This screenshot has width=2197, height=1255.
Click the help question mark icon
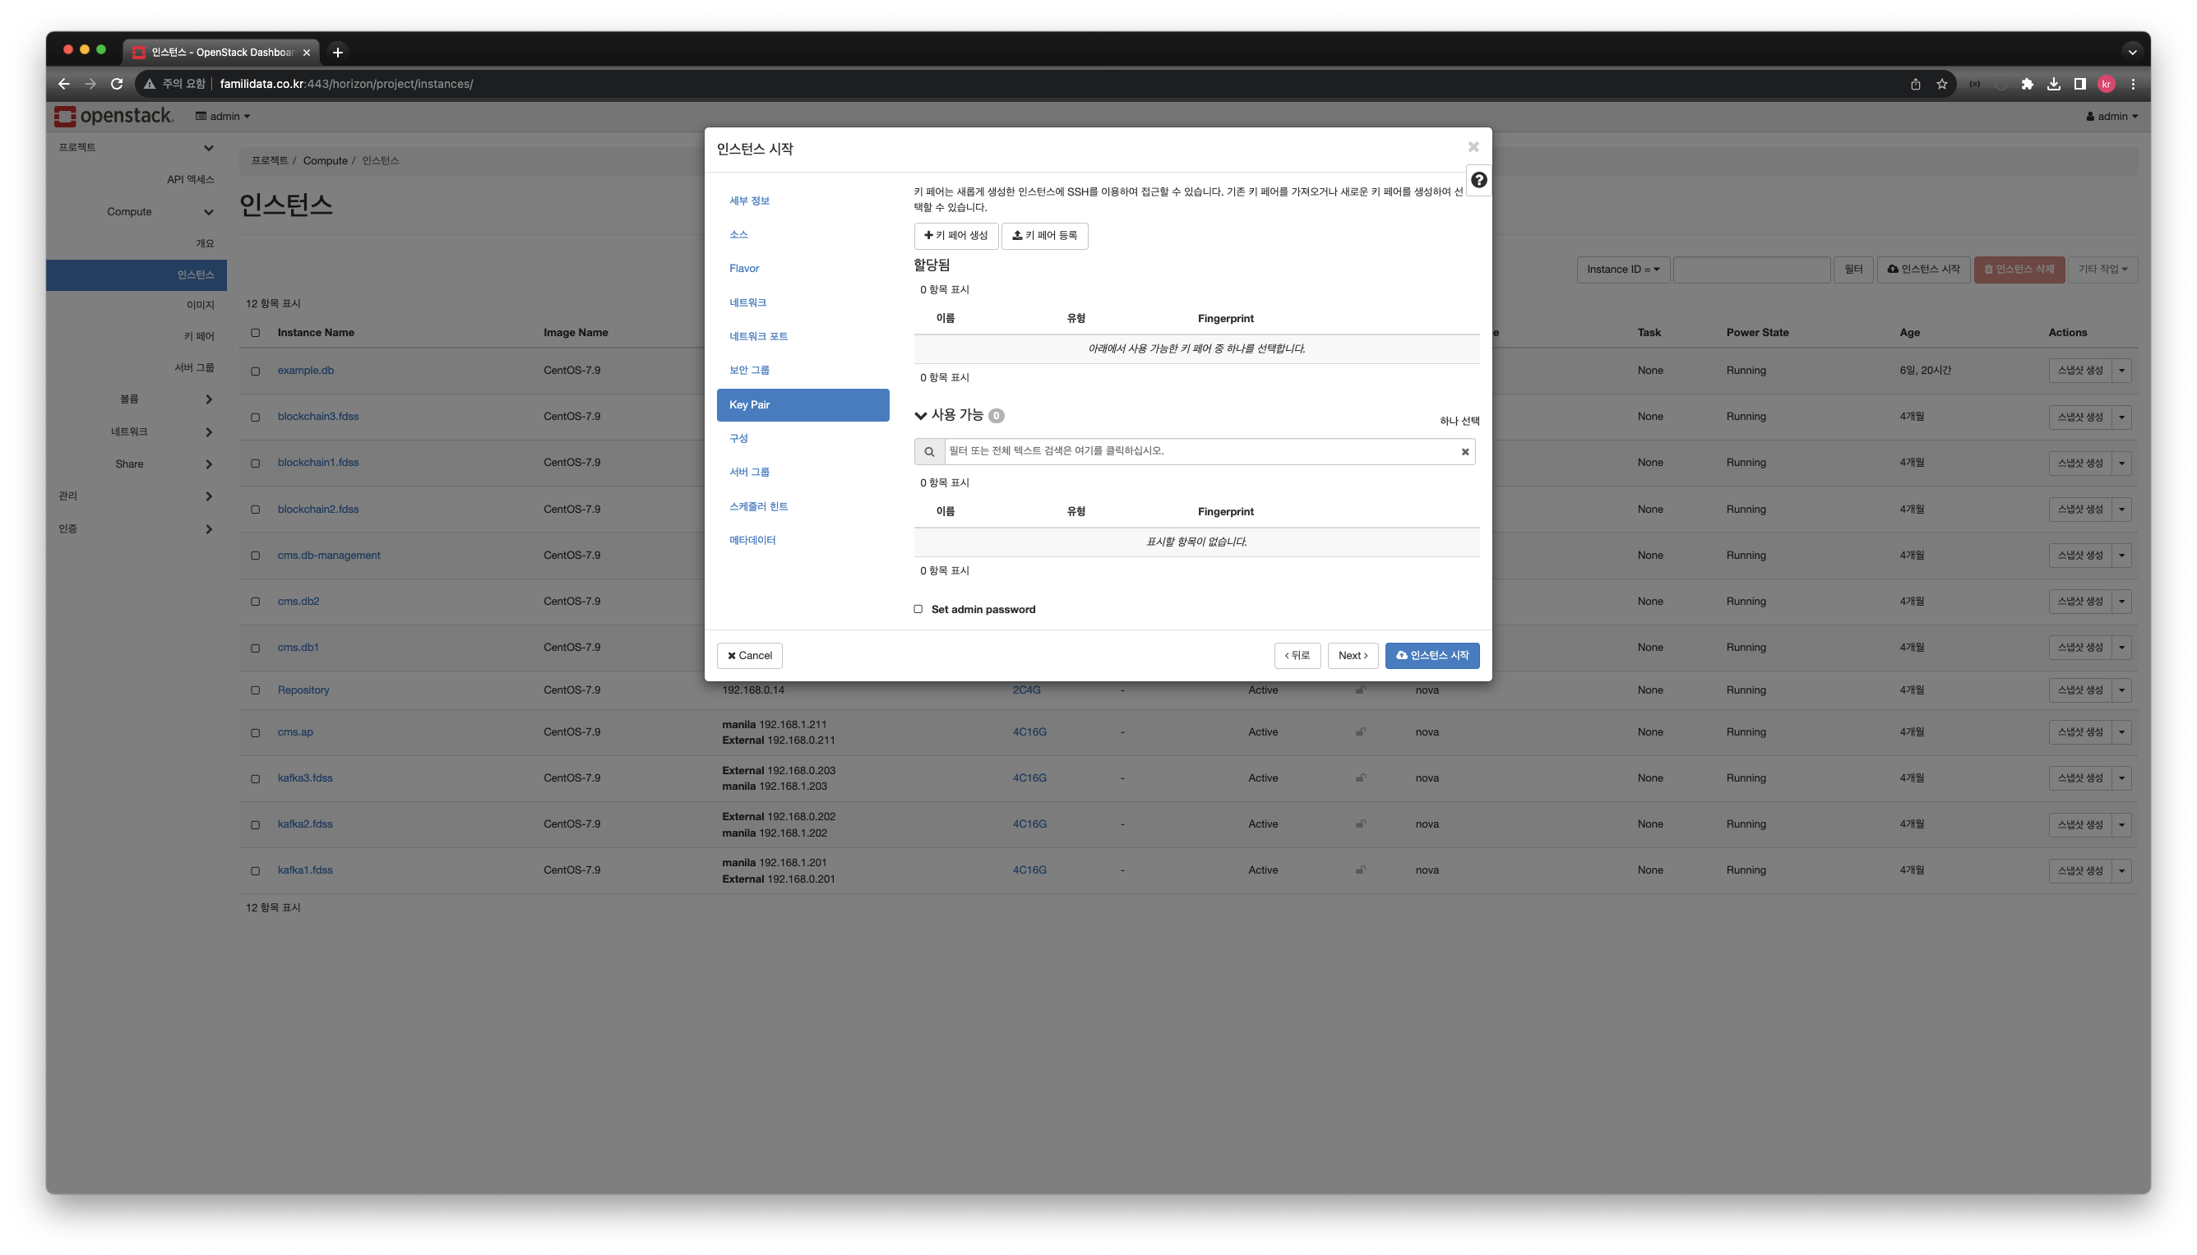coord(1478,180)
